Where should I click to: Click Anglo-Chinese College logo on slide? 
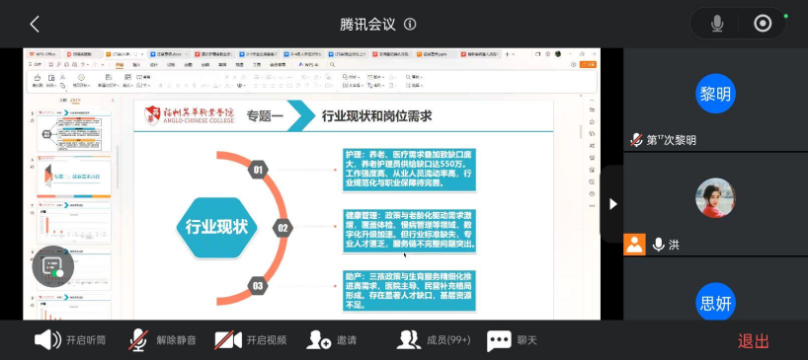pos(189,115)
